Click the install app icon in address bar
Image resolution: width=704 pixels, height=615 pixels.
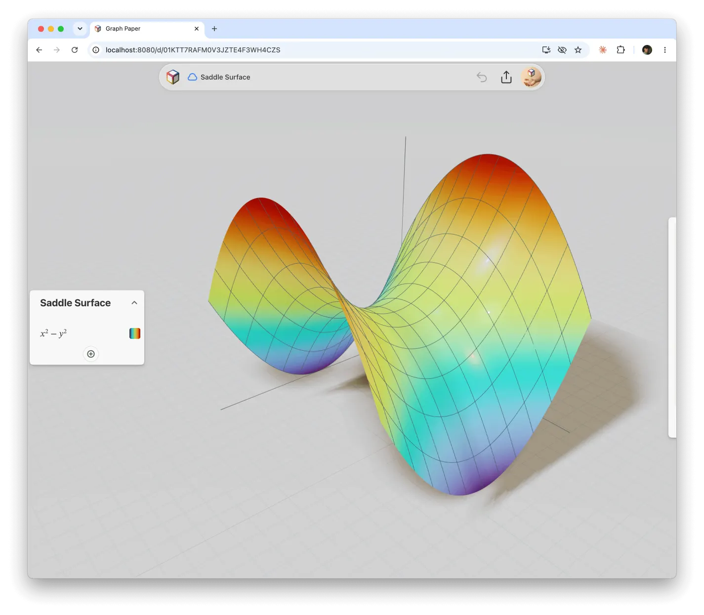coord(546,50)
